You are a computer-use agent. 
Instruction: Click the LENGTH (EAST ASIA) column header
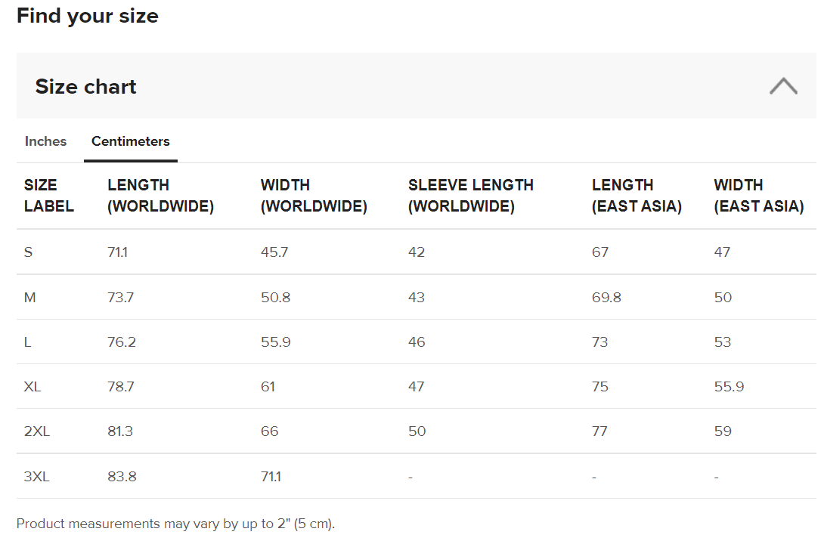coord(637,196)
